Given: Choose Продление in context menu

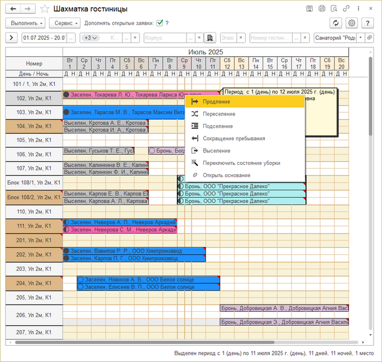Looking at the screenshot, I should tap(245, 102).
